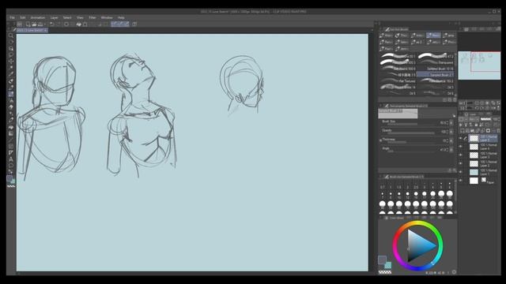Open the Brush Size panel menu
506x284 pixels.
[381, 177]
